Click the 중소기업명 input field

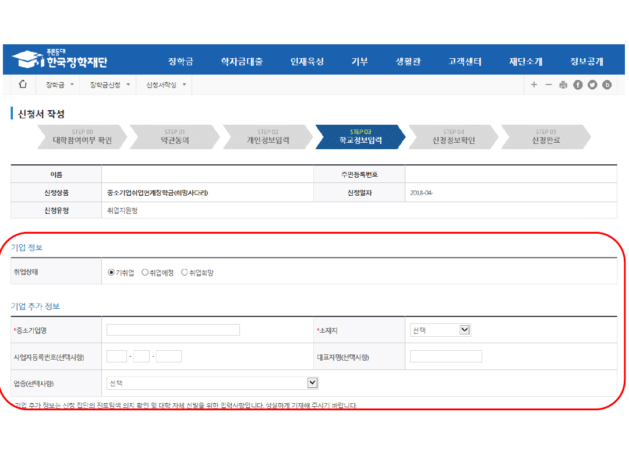173,330
